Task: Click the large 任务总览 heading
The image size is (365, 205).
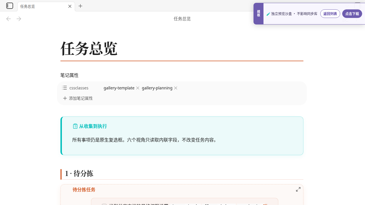Action: [89, 49]
